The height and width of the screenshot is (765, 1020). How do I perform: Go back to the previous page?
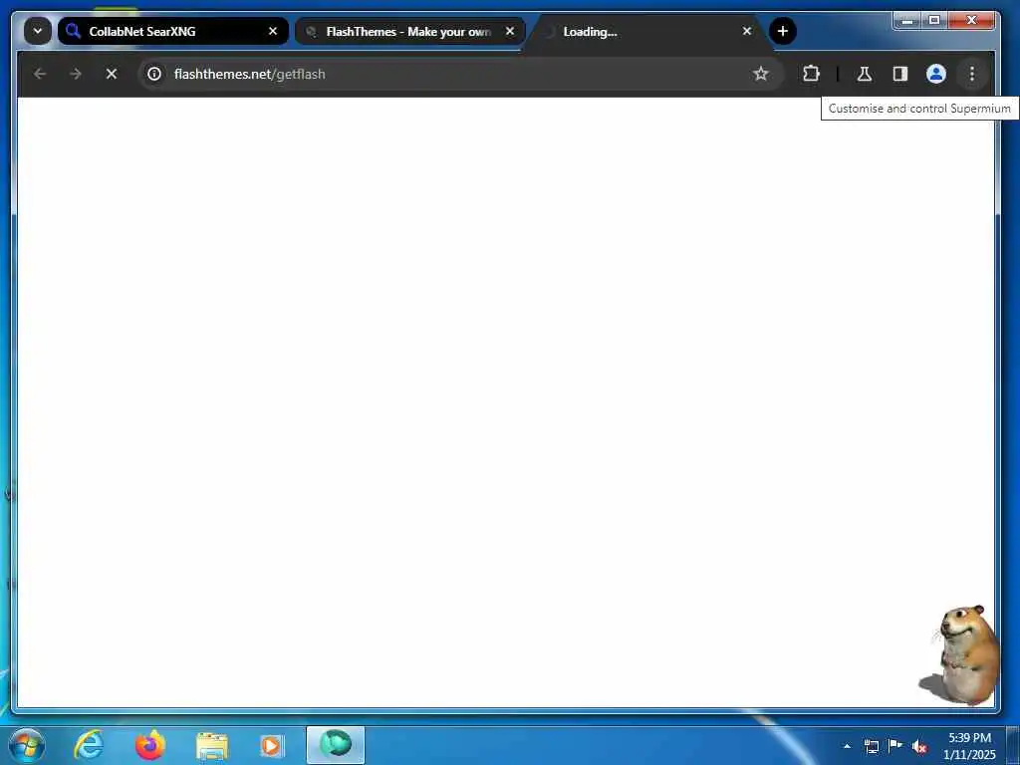pos(40,74)
